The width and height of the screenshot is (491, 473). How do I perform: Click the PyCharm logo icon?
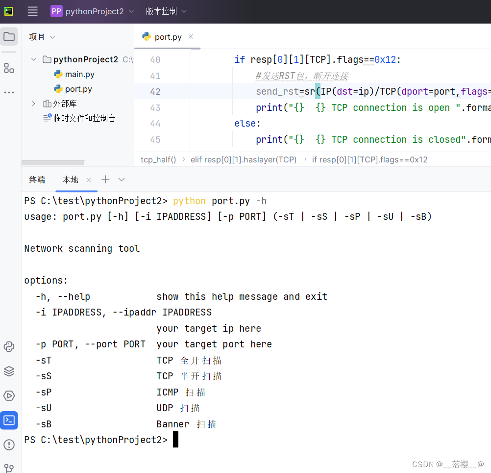(x=8, y=11)
